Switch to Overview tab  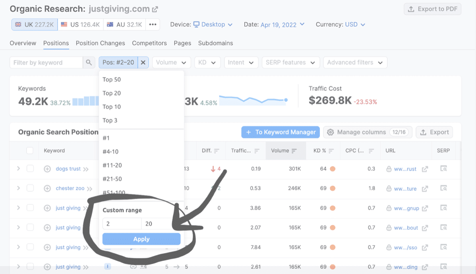click(23, 43)
